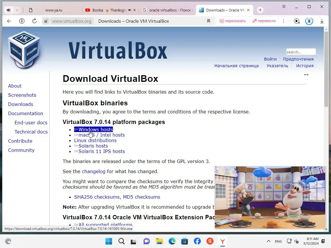This screenshot has width=331, height=248.
Task: Bookmark this page with the bookmark icon
Action: (x=209, y=21)
